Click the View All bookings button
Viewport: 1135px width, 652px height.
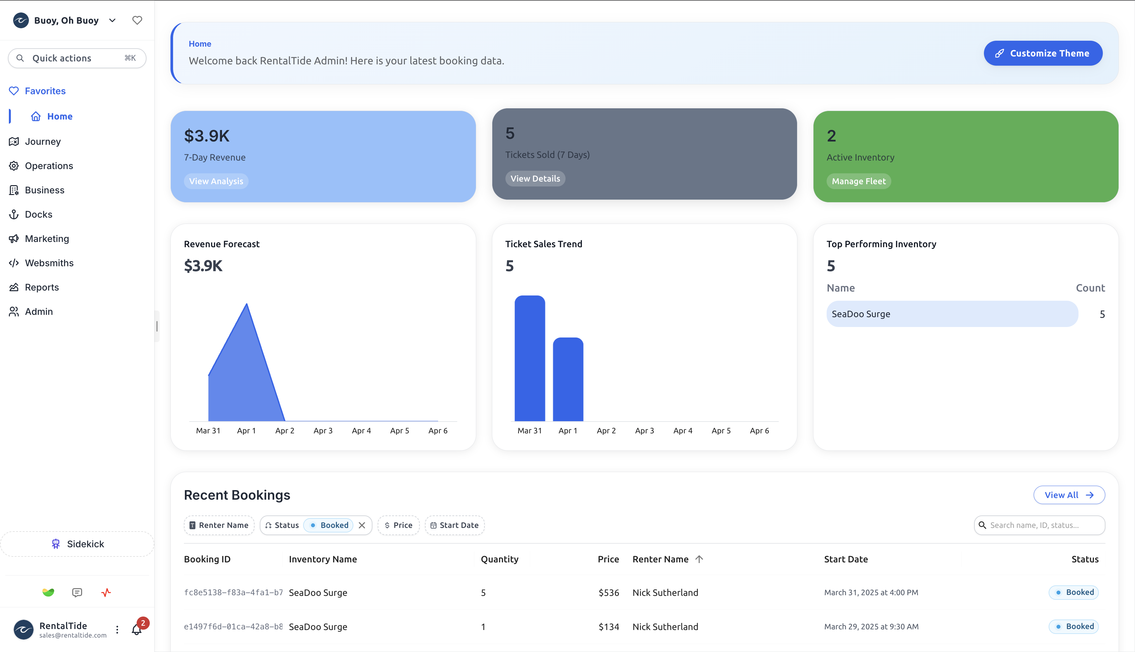(x=1069, y=495)
